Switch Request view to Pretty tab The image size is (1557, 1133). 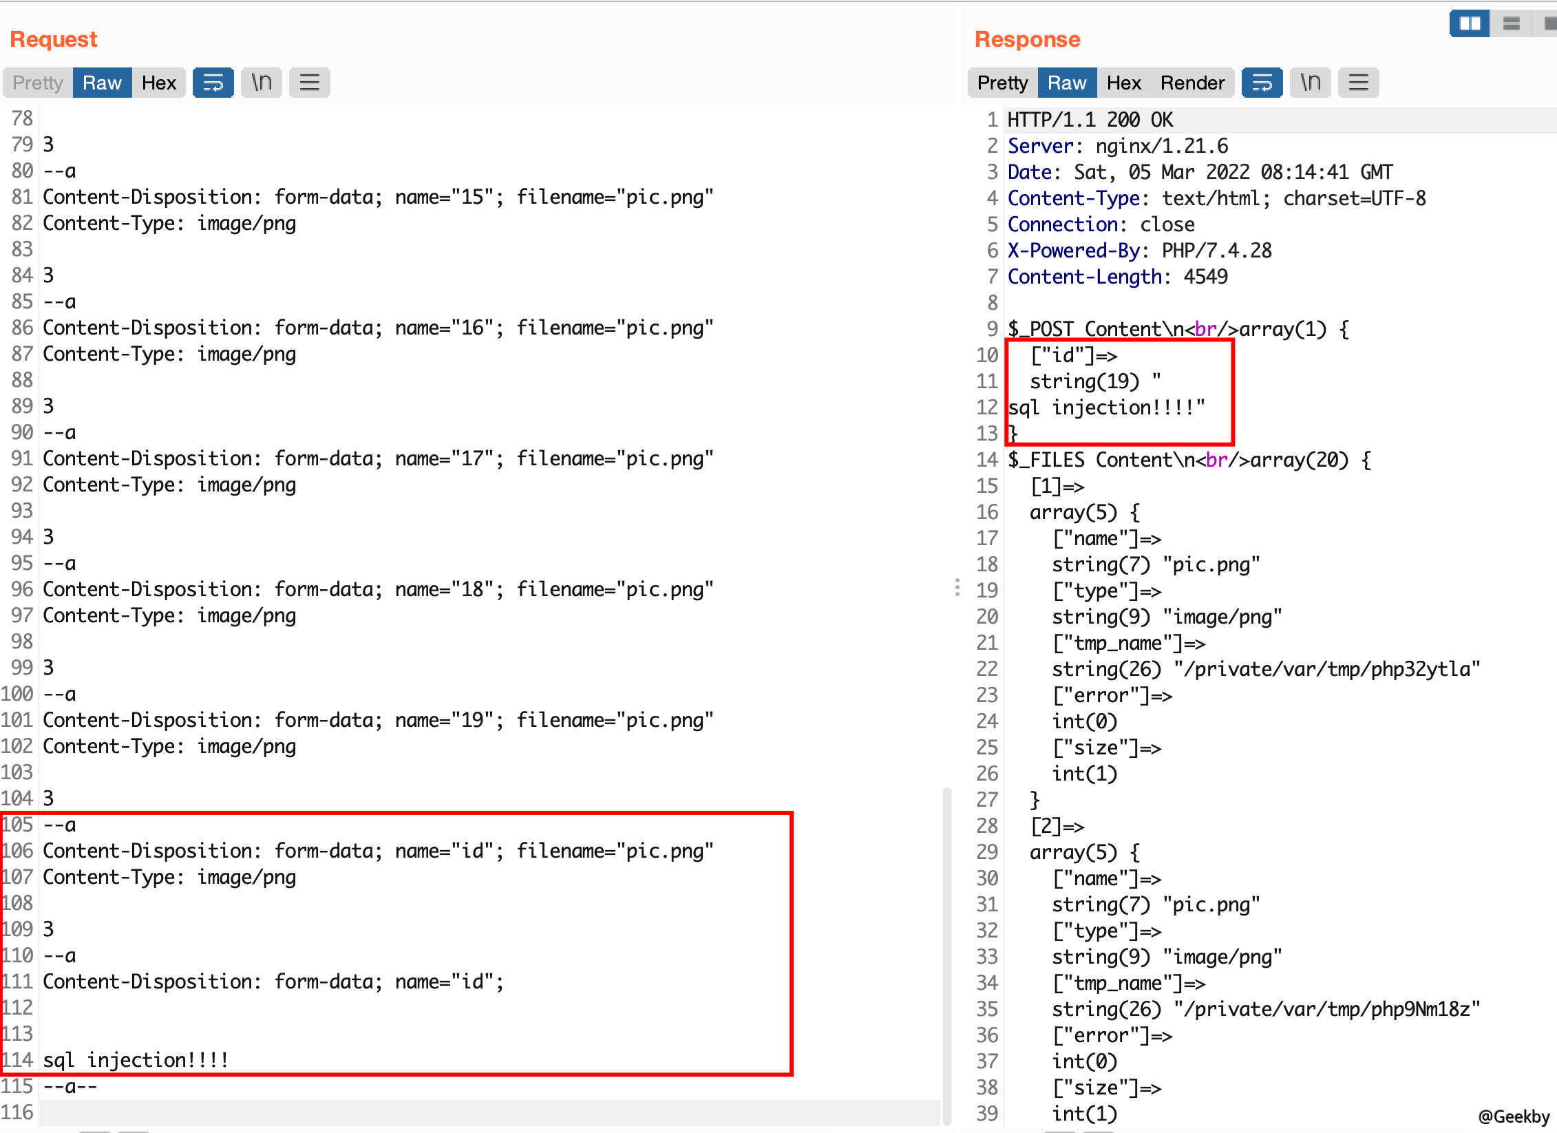pos(38,83)
